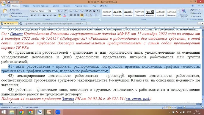This screenshot has height=115, width=204.
Task: Open Выделить select dropdown
Action: click(196, 16)
